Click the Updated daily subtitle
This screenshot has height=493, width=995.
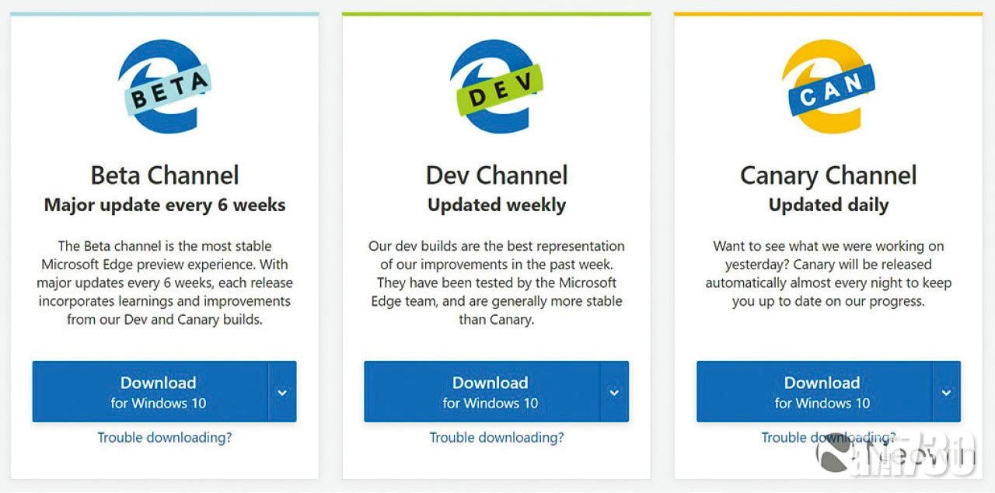[x=828, y=206]
